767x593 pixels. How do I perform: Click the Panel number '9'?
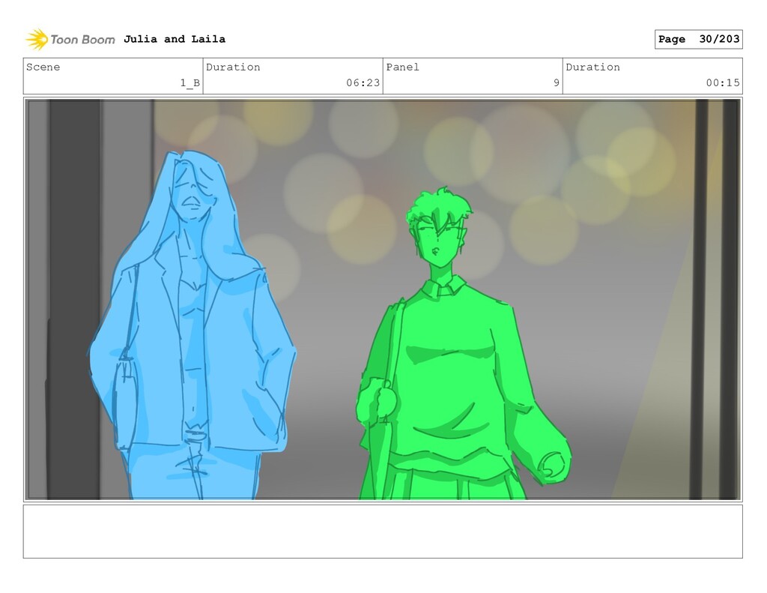point(557,82)
